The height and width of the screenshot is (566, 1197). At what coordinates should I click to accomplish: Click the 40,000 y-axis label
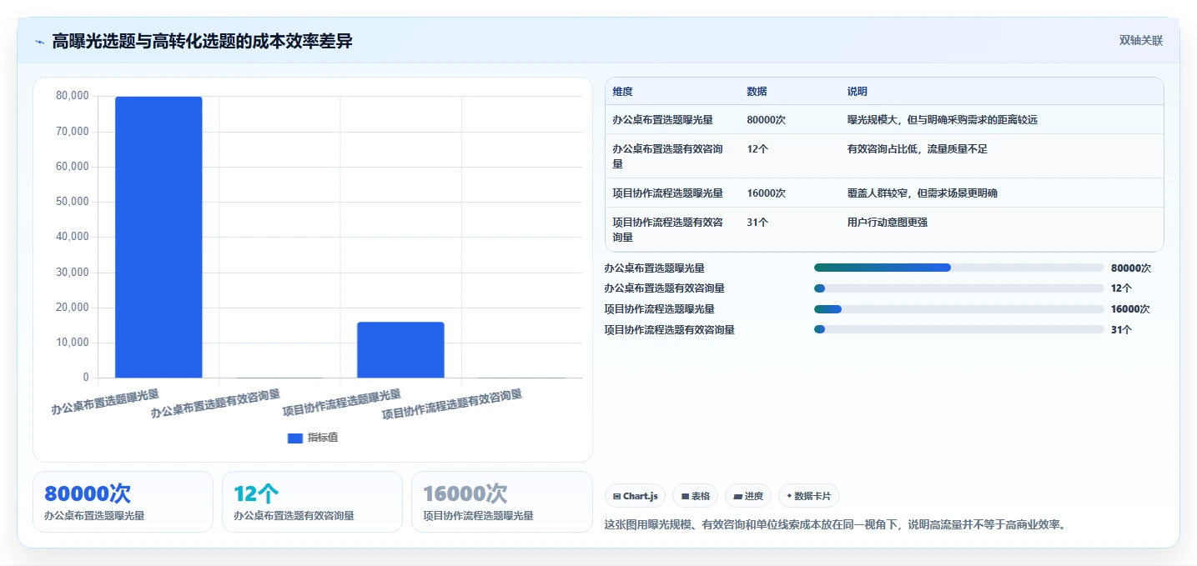click(73, 237)
